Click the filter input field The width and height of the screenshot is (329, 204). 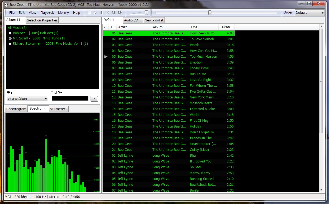tap(70, 99)
